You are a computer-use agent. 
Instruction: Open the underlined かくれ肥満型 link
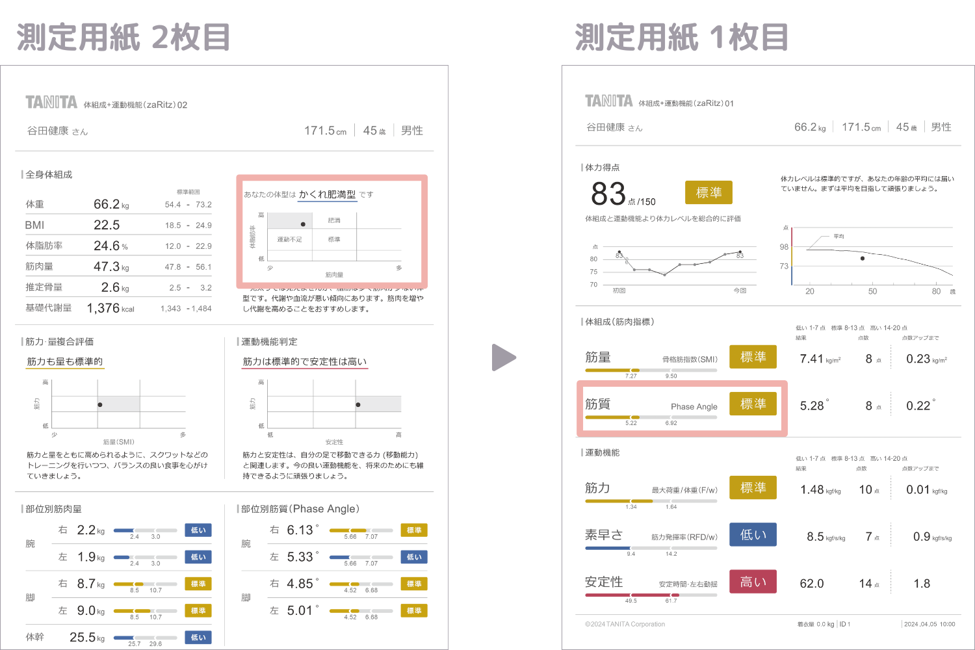point(328,194)
